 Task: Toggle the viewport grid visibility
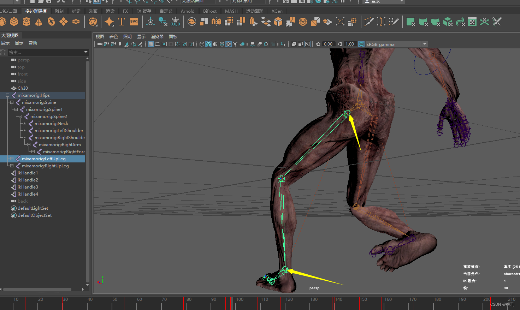151,44
